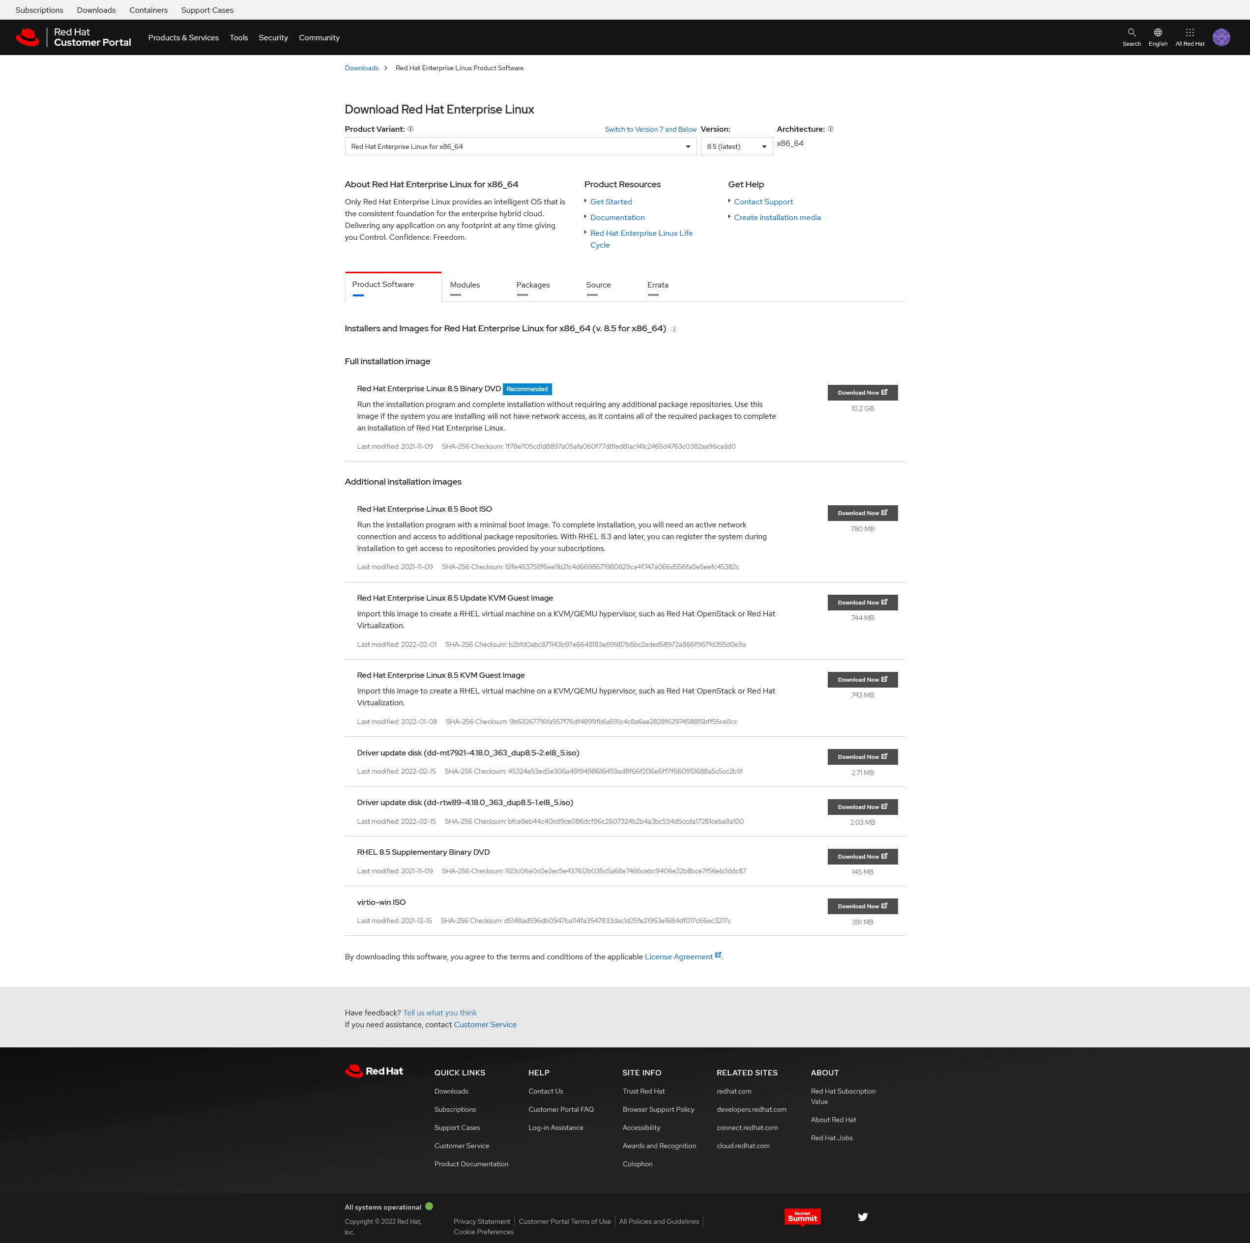This screenshot has height=1243, width=1250.
Task: Switch to the Packages tab
Action: pos(532,286)
